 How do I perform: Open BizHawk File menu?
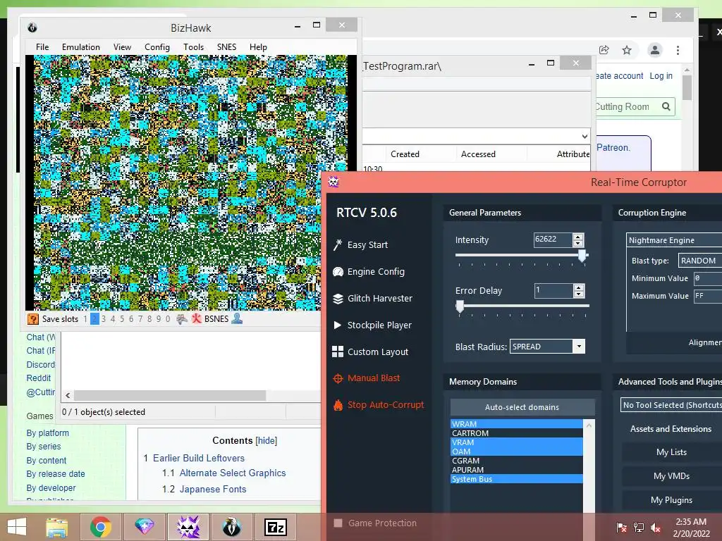pos(42,47)
